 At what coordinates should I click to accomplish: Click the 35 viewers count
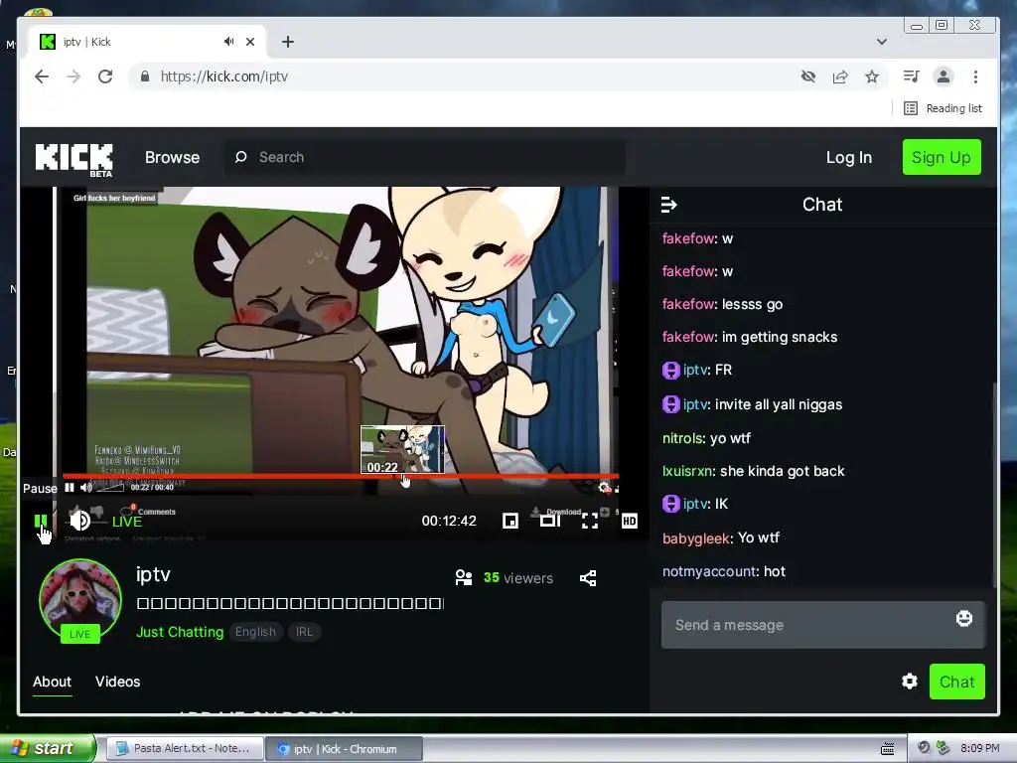pos(518,578)
